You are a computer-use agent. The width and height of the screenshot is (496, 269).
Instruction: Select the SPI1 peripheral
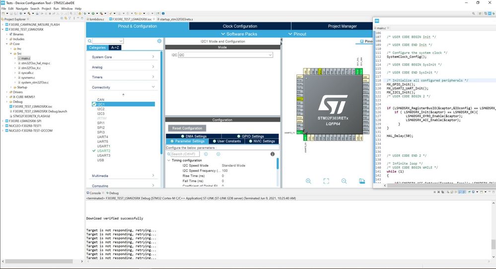click(101, 123)
